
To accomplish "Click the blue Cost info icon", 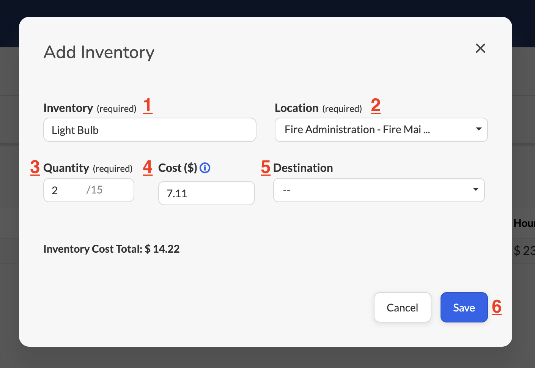I will coord(205,168).
